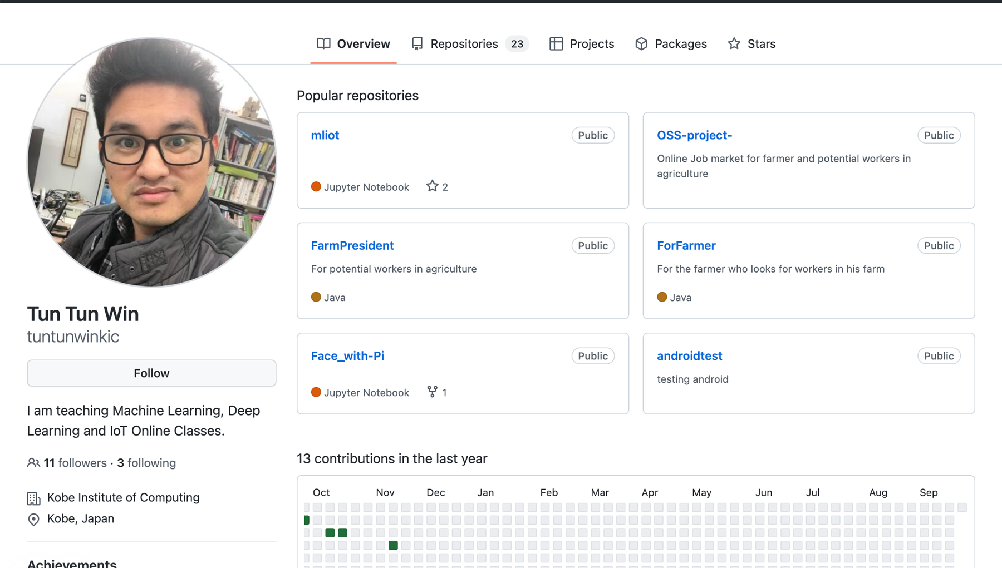Screen dimensions: 1002x568
Task: Click the dark green November contribution square
Action: coord(393,545)
